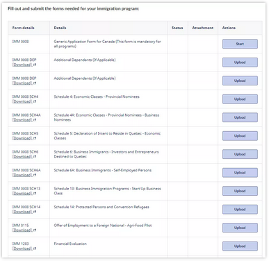Screen dimensions: 269x261
Task: Upload the Schedule 14 Protected Persons form
Action: [x=240, y=210]
